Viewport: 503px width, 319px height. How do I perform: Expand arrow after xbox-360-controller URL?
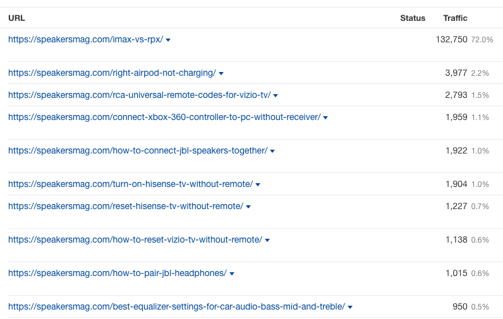click(325, 117)
